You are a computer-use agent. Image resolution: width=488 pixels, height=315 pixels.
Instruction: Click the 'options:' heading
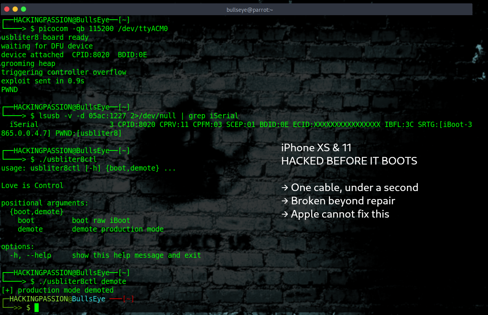[x=18, y=247]
